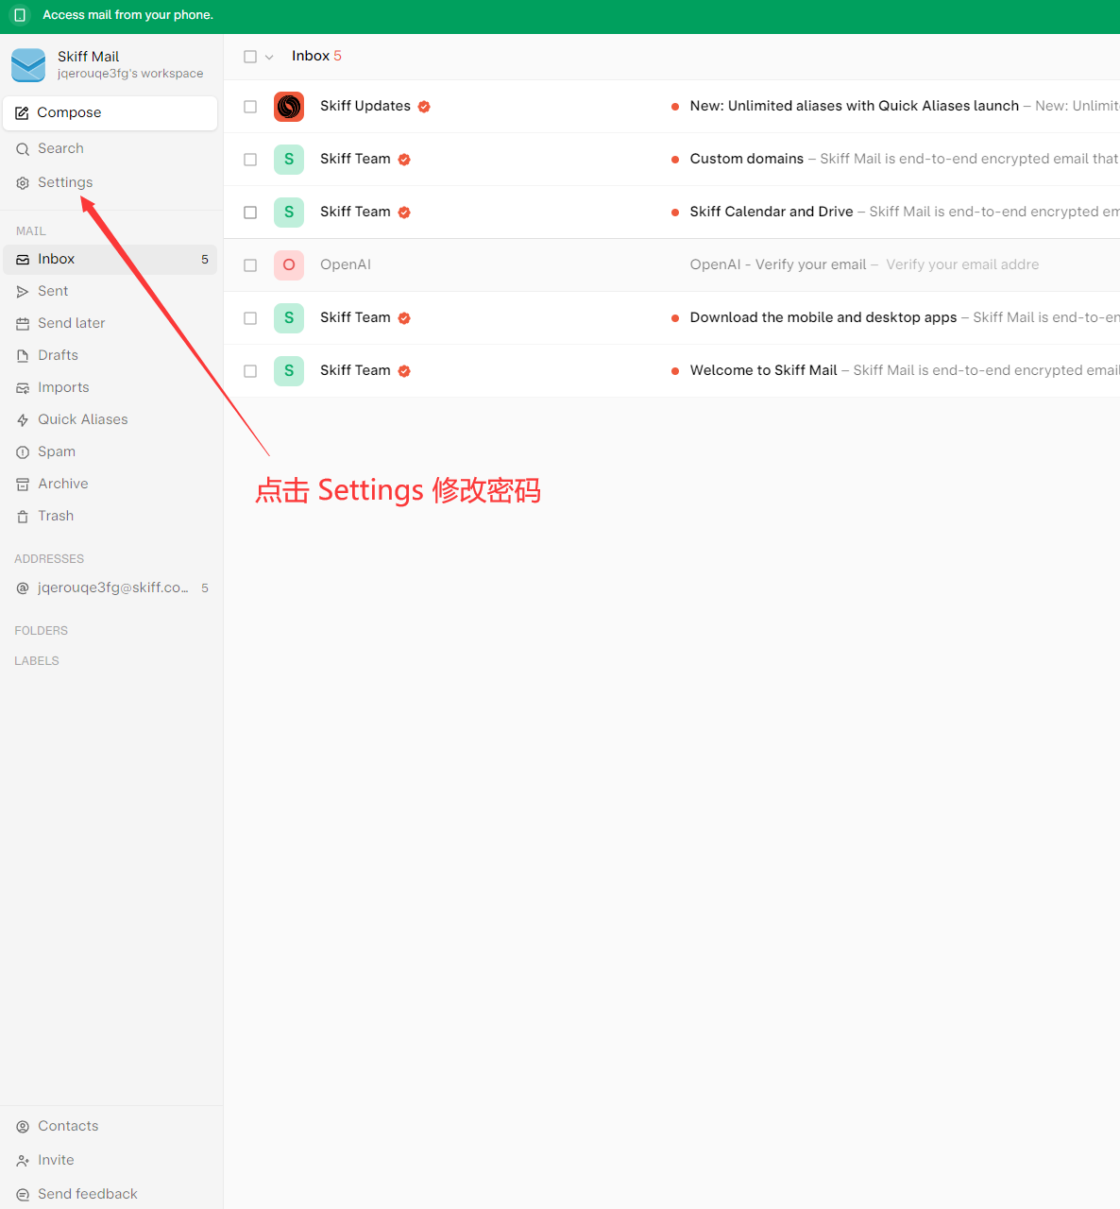Click the Imports icon
The width and height of the screenshot is (1120, 1209).
(23, 388)
